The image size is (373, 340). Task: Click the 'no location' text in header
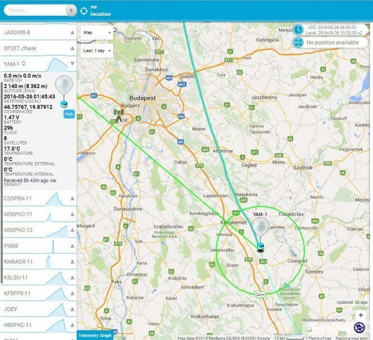click(100, 11)
